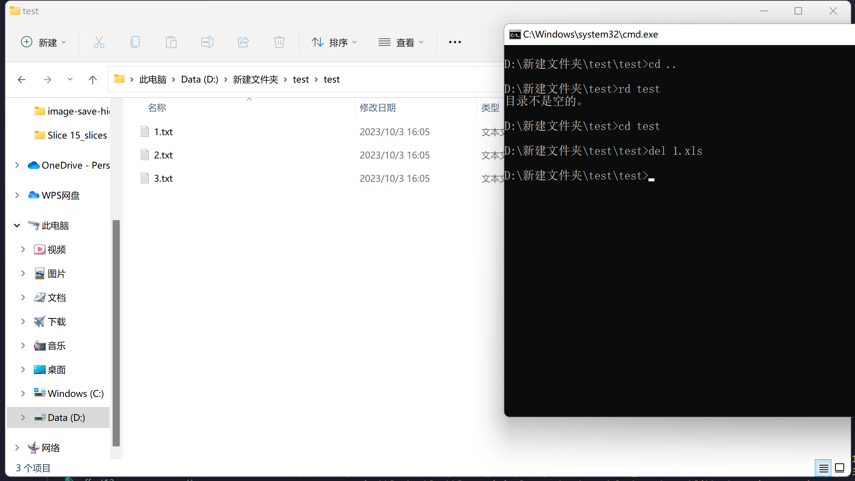The image size is (855, 481).
Task: Click the Rename icon in toolbar
Action: coord(207,42)
